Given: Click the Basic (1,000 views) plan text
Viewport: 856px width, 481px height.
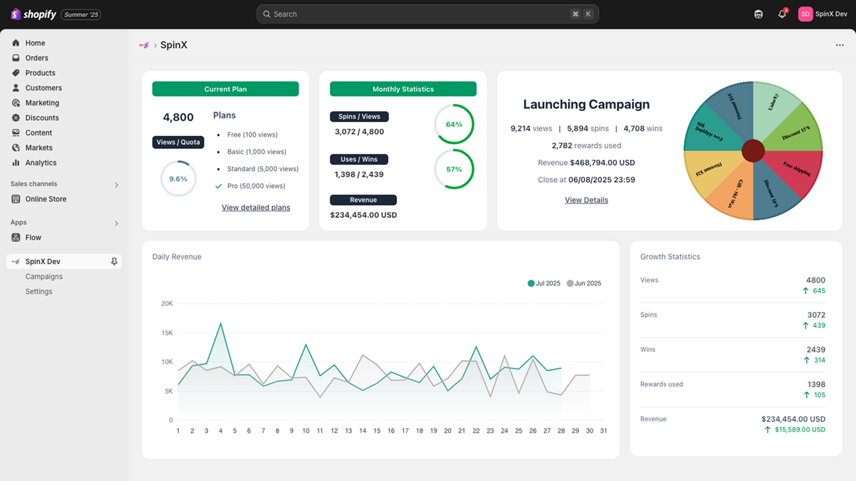Looking at the screenshot, I should point(257,152).
